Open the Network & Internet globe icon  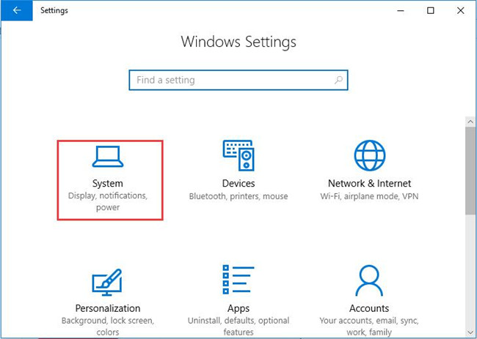click(x=370, y=155)
